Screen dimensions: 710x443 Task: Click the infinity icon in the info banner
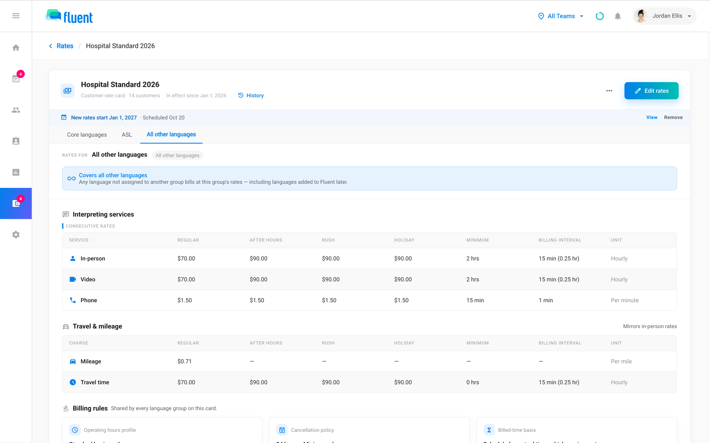tap(71, 178)
